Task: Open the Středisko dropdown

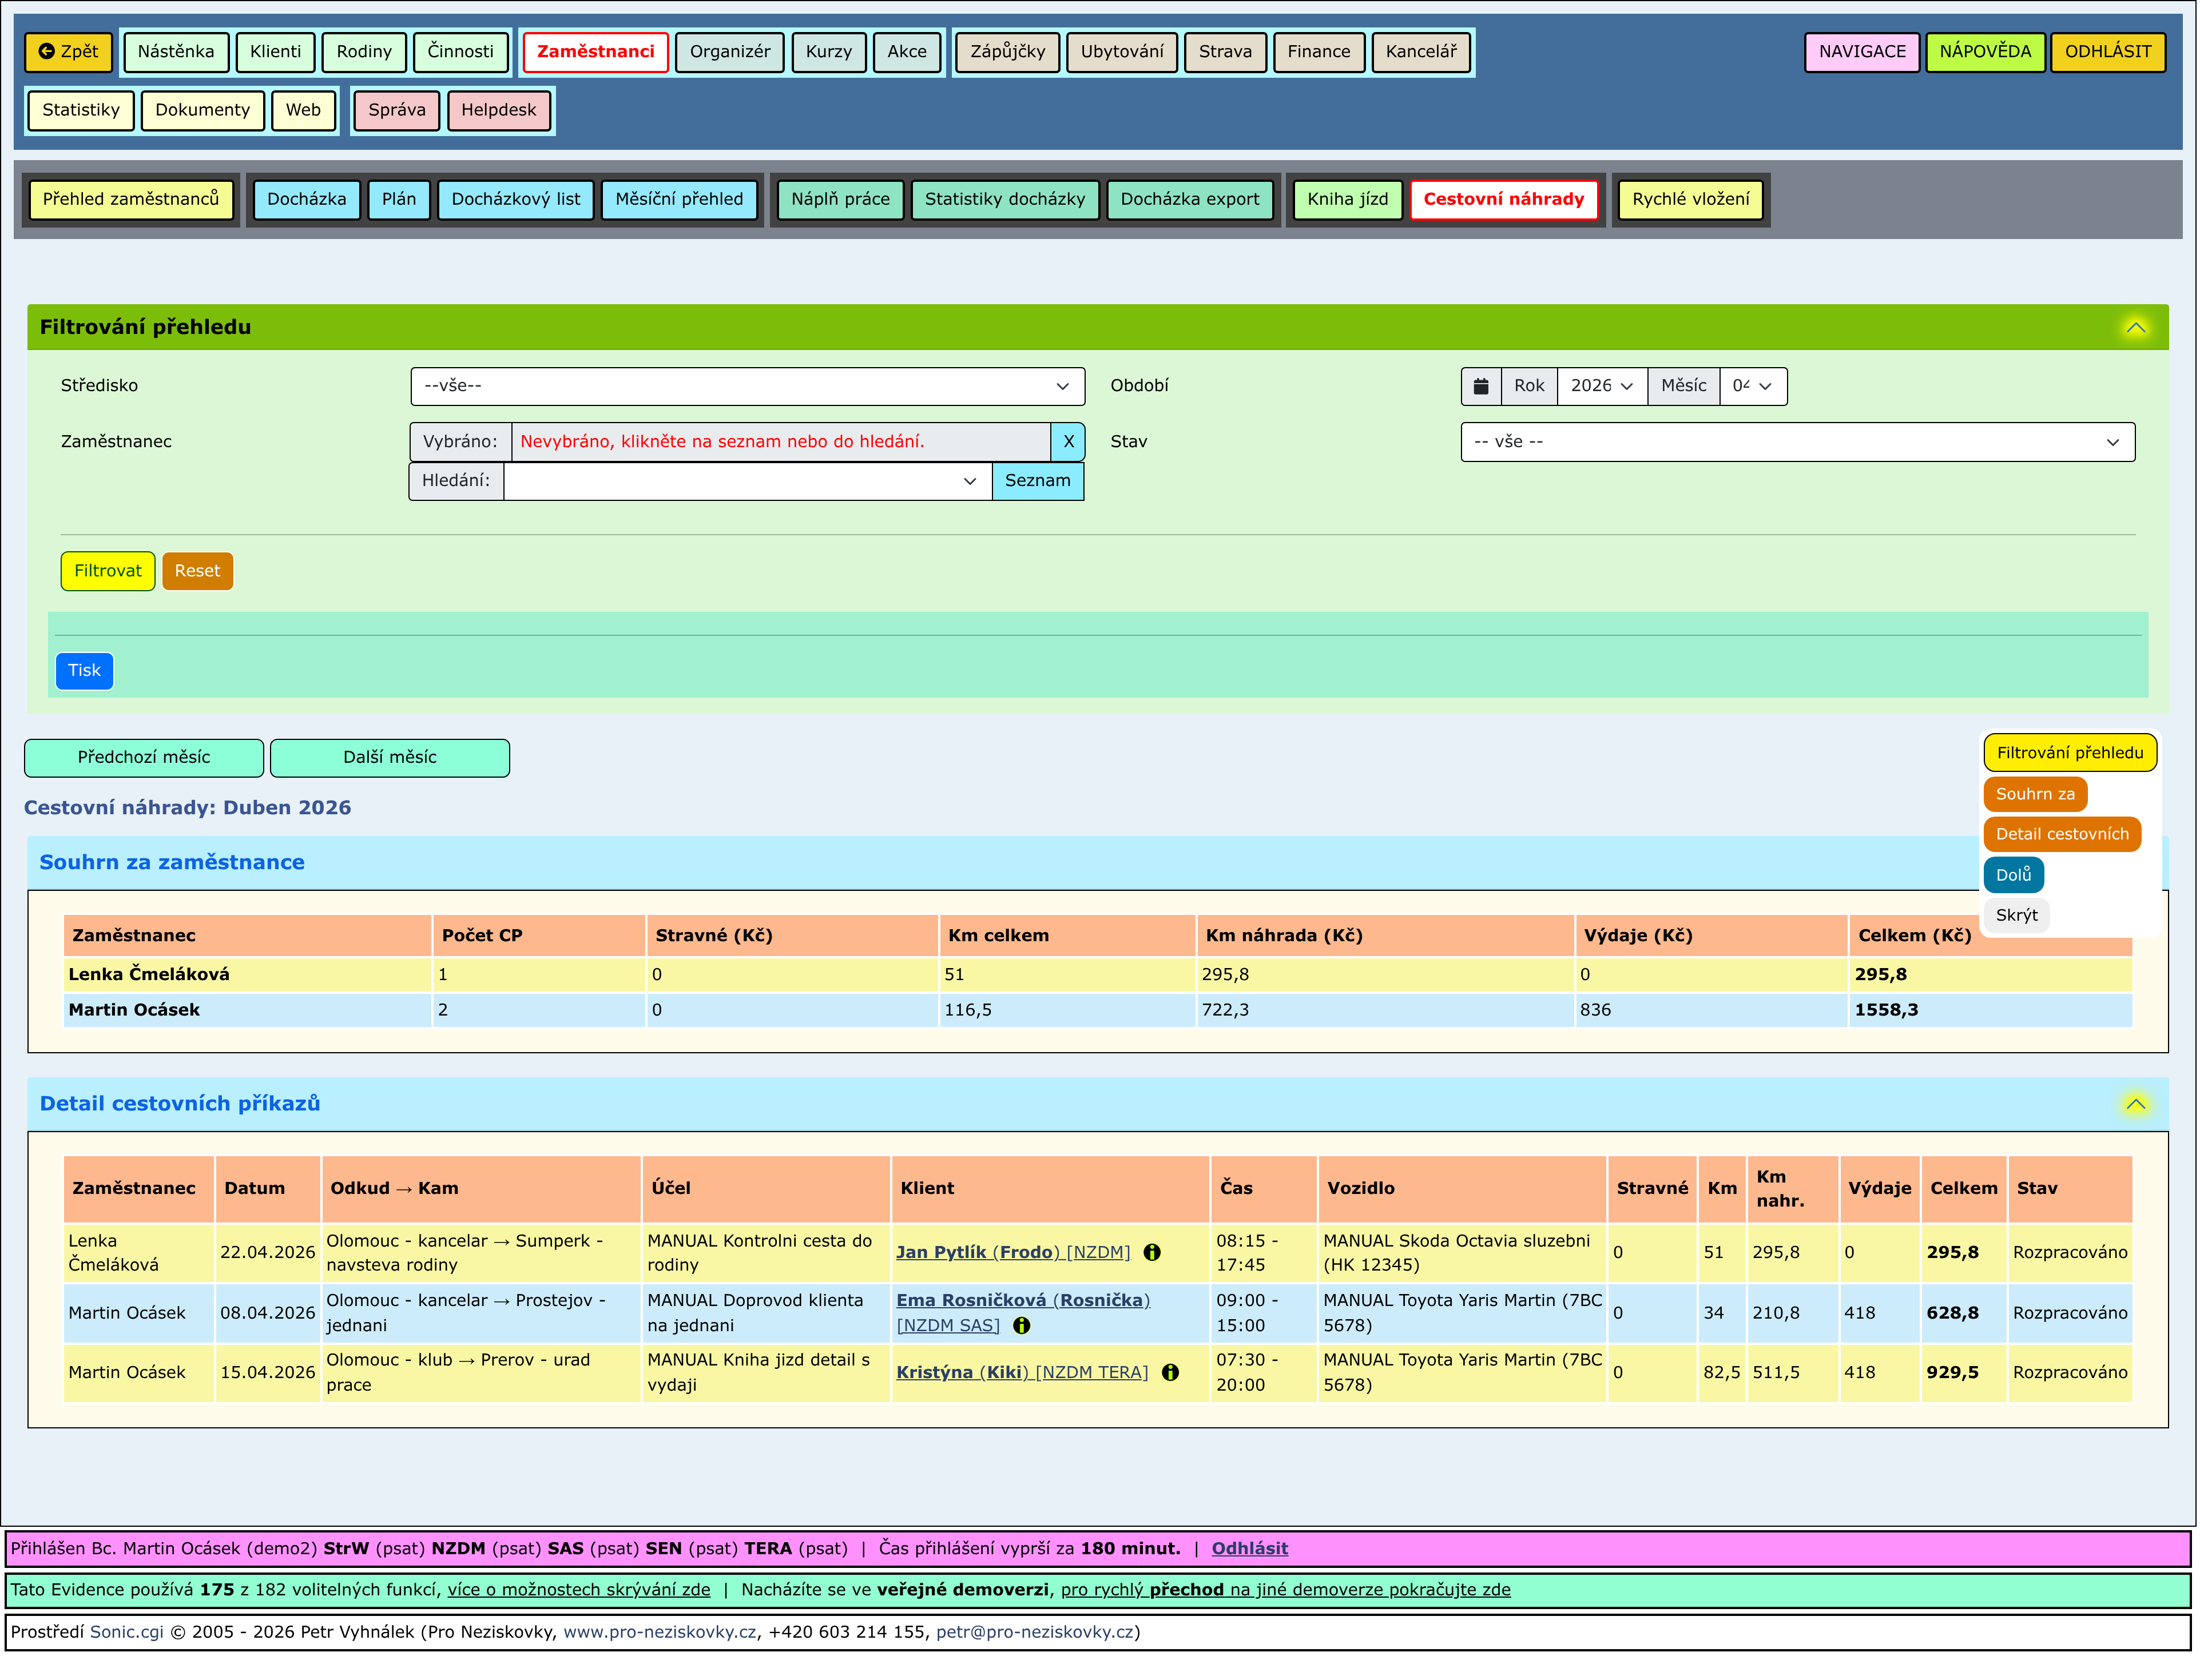Action: pos(747,386)
